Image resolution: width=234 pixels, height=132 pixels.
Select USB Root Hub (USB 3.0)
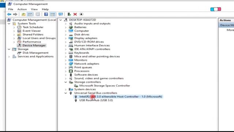coord(96,100)
